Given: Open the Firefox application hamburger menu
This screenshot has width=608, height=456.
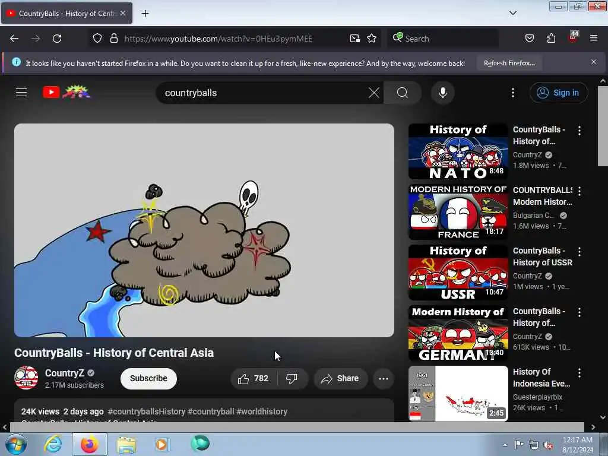Looking at the screenshot, I should 593,39.
